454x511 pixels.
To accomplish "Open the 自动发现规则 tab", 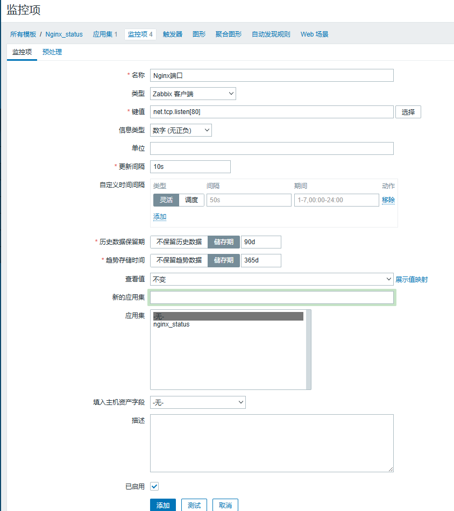I will pyautogui.click(x=271, y=34).
